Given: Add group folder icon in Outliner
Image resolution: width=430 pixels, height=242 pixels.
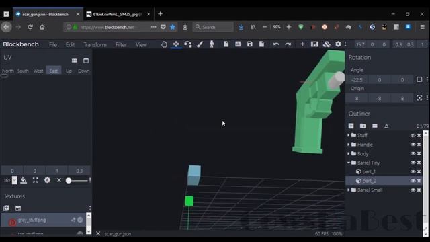Looking at the screenshot, I should (363, 126).
